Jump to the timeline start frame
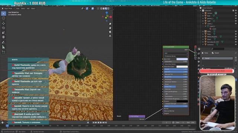 [x=93, y=123]
